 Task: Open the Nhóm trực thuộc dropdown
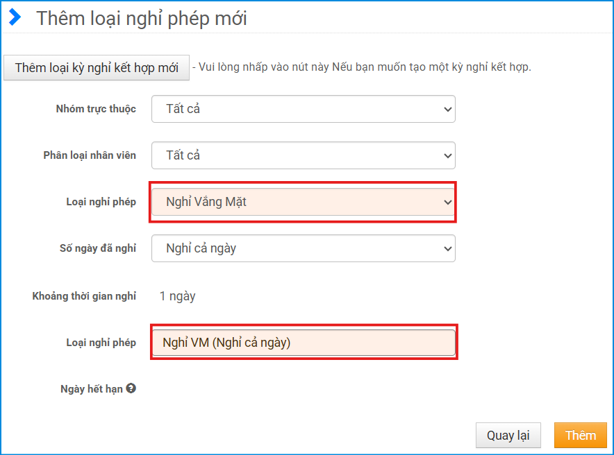point(303,109)
